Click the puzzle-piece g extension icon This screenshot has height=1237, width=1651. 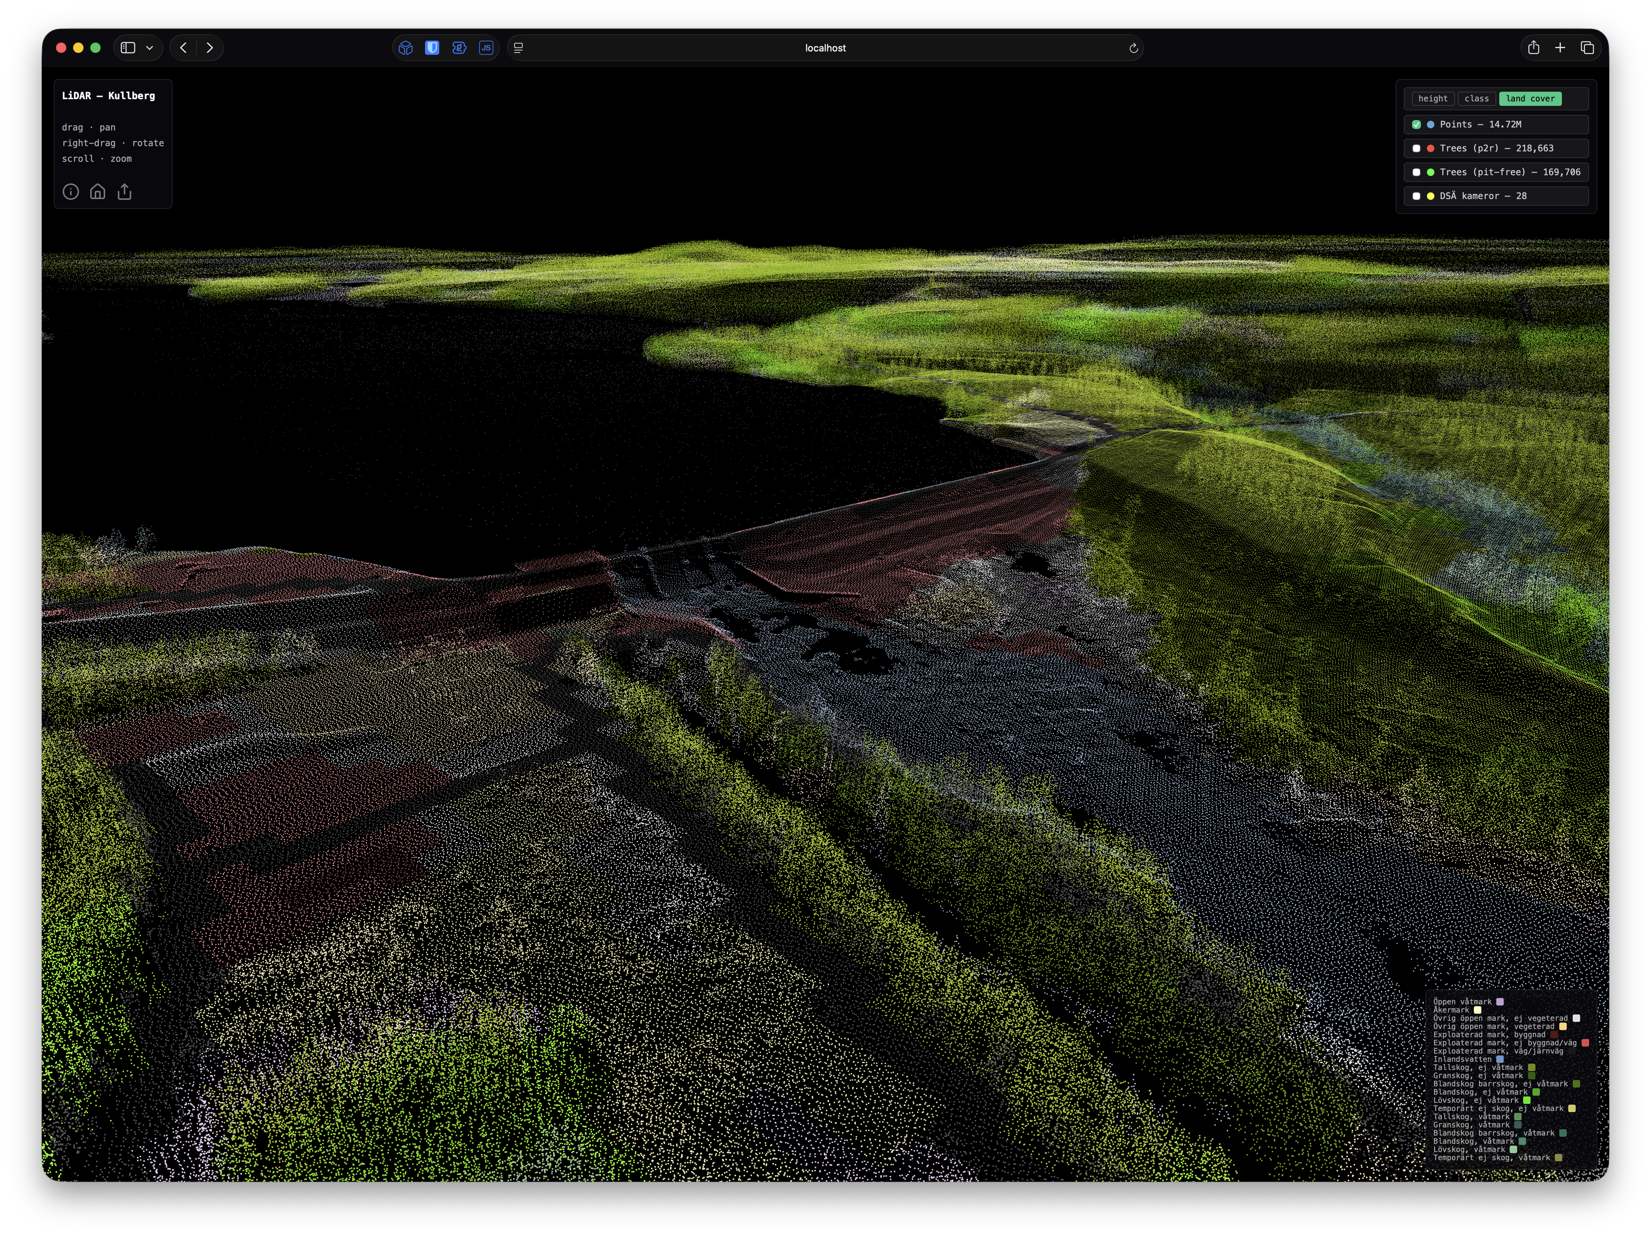click(x=459, y=48)
